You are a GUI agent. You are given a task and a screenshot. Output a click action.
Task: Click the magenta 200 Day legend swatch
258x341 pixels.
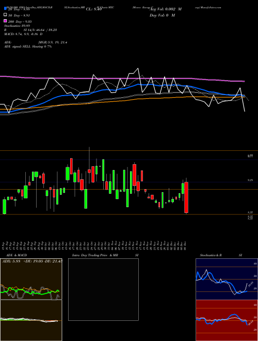point(5,21)
